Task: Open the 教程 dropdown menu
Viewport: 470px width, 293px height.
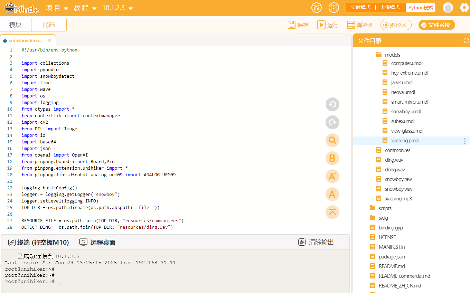Action: pos(85,8)
